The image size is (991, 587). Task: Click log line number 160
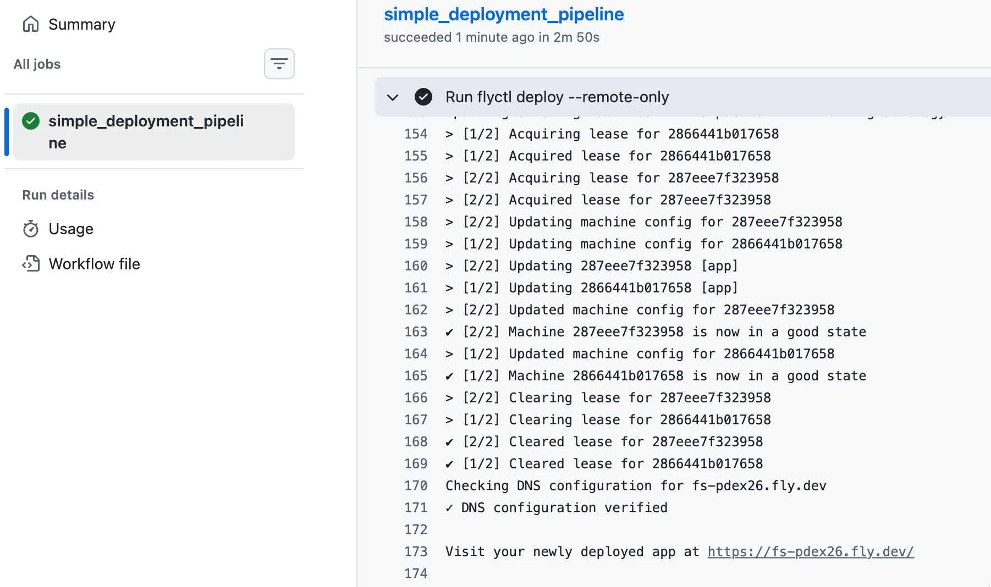[x=416, y=266]
